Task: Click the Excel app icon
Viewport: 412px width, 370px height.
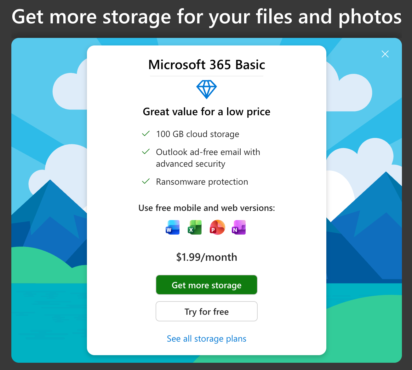Action: click(x=195, y=227)
